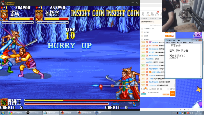Open the emoji picker in chat toolbar
204x115 pixels.
pos(142,89)
